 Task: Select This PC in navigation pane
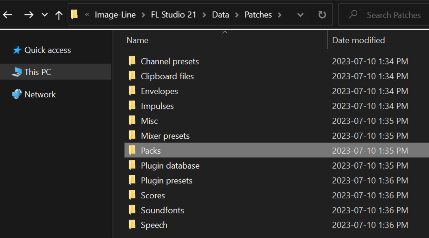coord(38,72)
